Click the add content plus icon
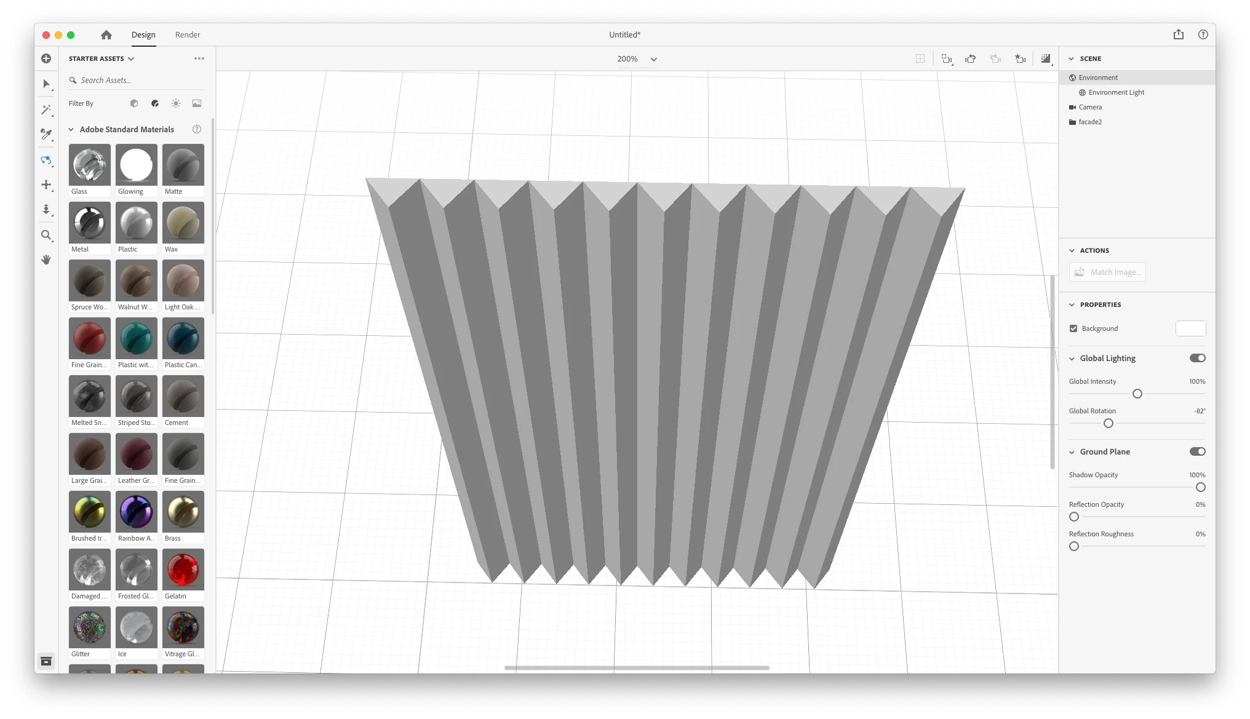Viewport: 1250px width, 719px height. 46,58
